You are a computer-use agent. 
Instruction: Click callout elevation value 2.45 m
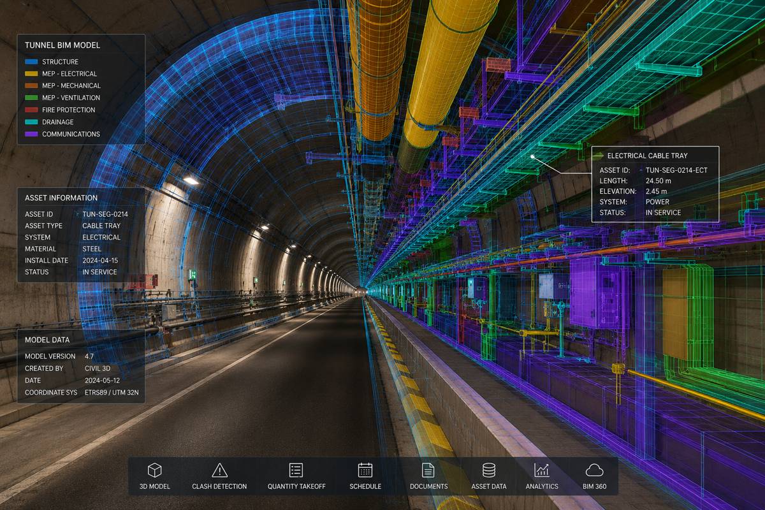657,191
